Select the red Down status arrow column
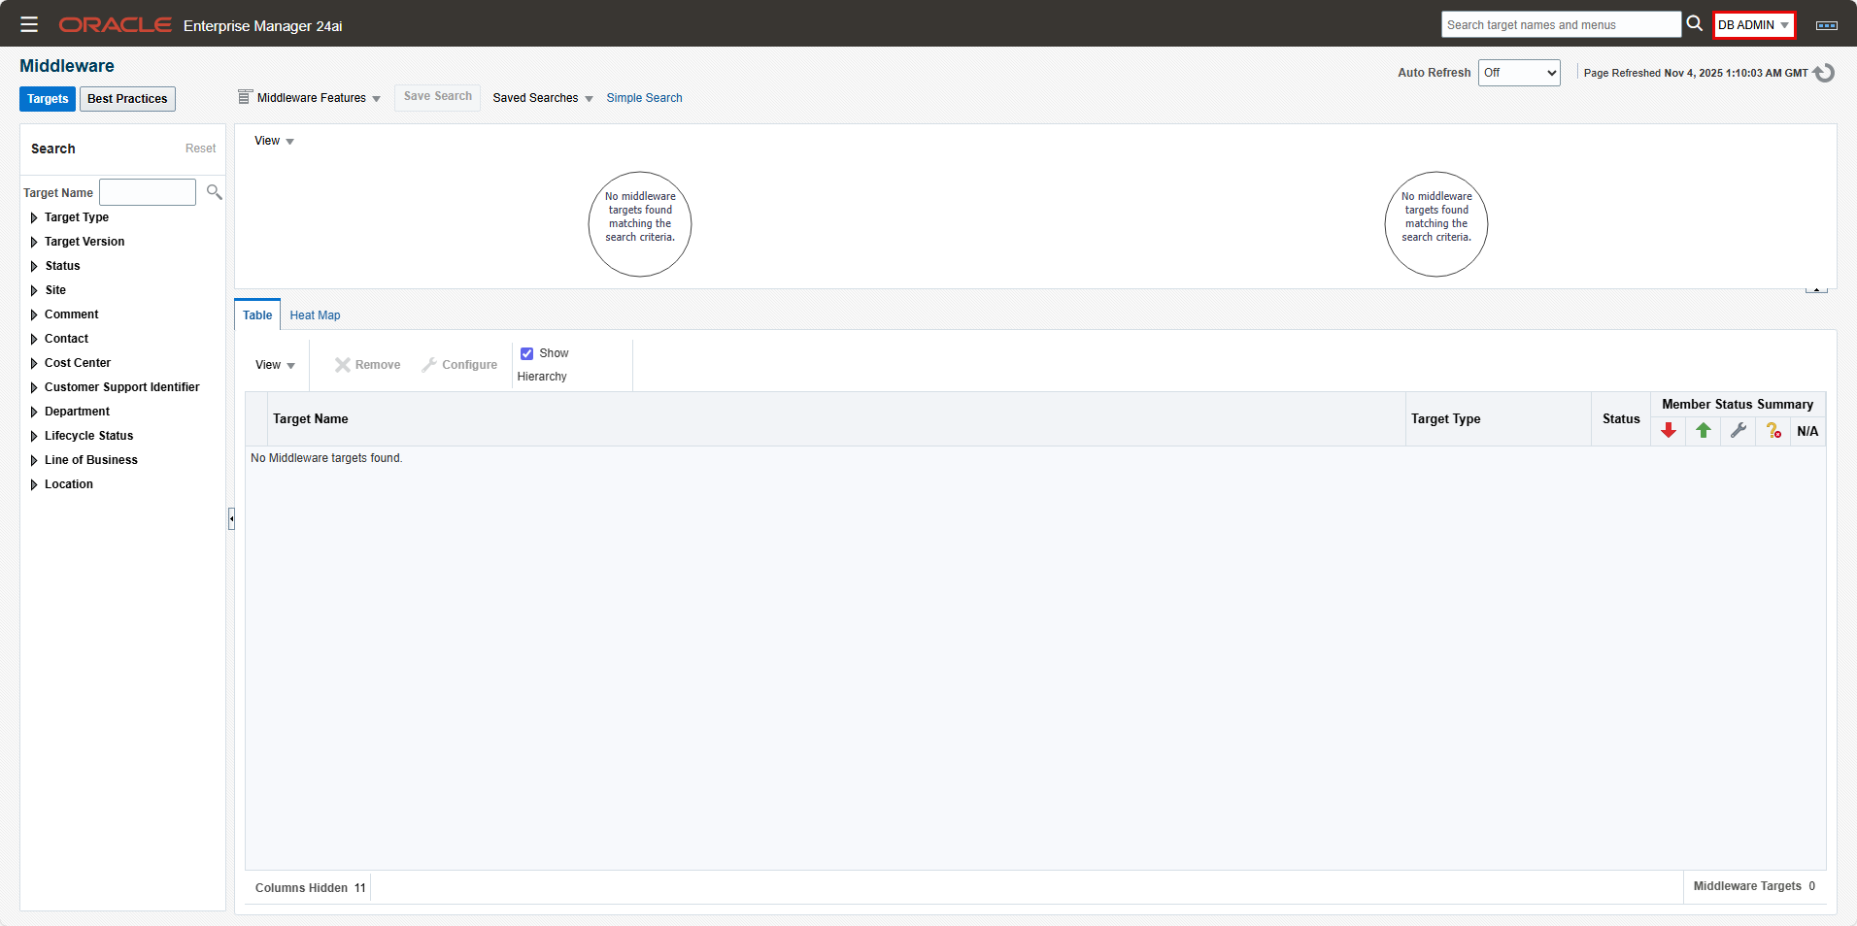Image resolution: width=1857 pixels, height=926 pixels. (x=1669, y=430)
